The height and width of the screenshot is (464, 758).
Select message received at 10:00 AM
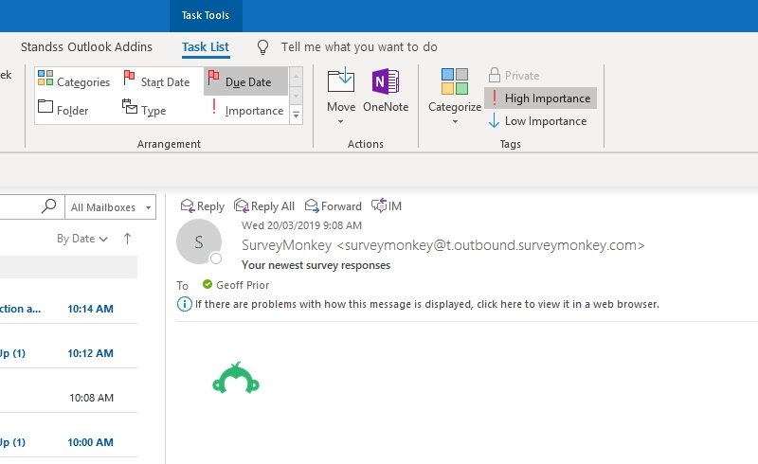coord(67,442)
